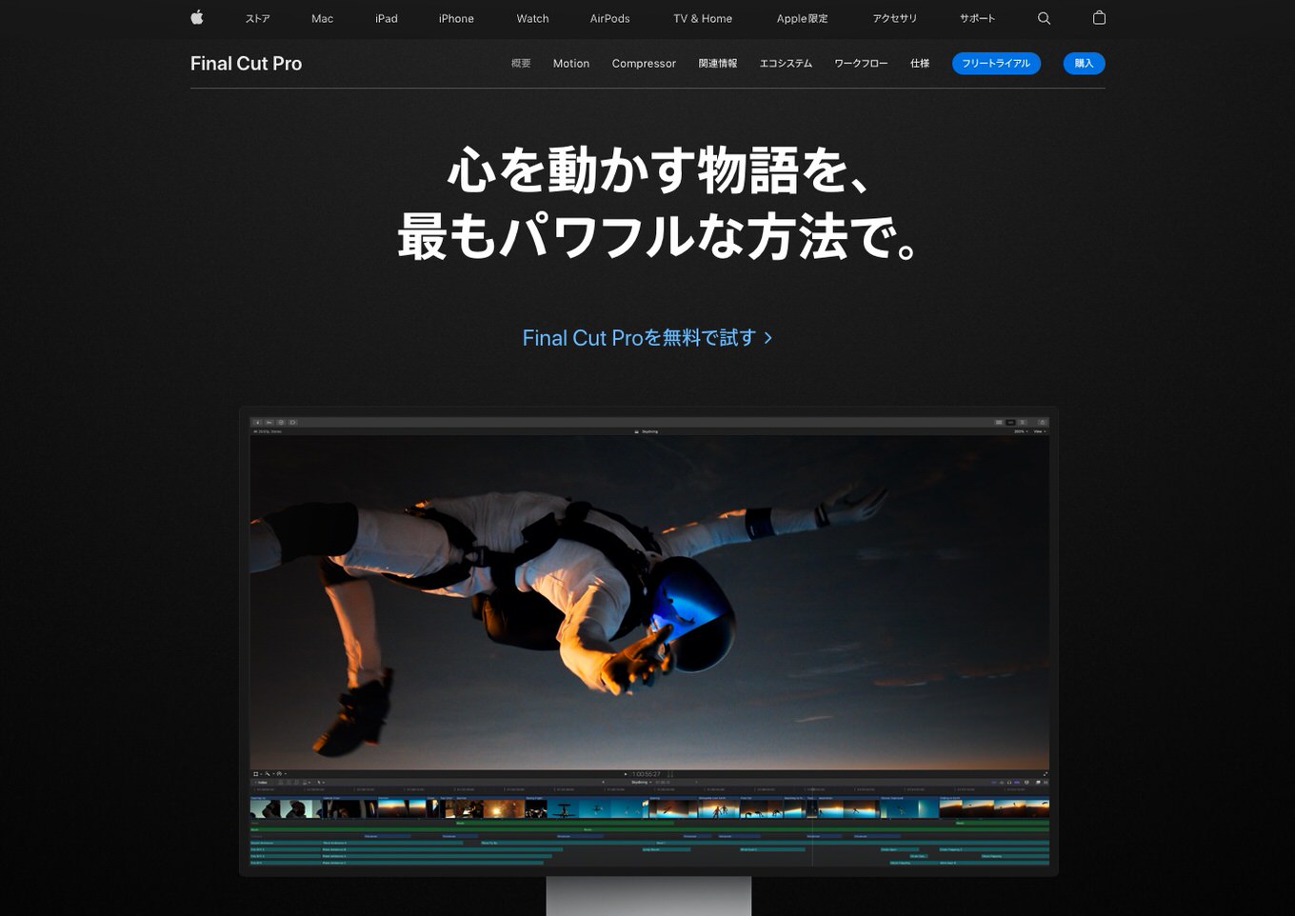This screenshot has width=1295, height=916.
Task: Click the Final Cut Pro title link
Action: click(x=246, y=64)
